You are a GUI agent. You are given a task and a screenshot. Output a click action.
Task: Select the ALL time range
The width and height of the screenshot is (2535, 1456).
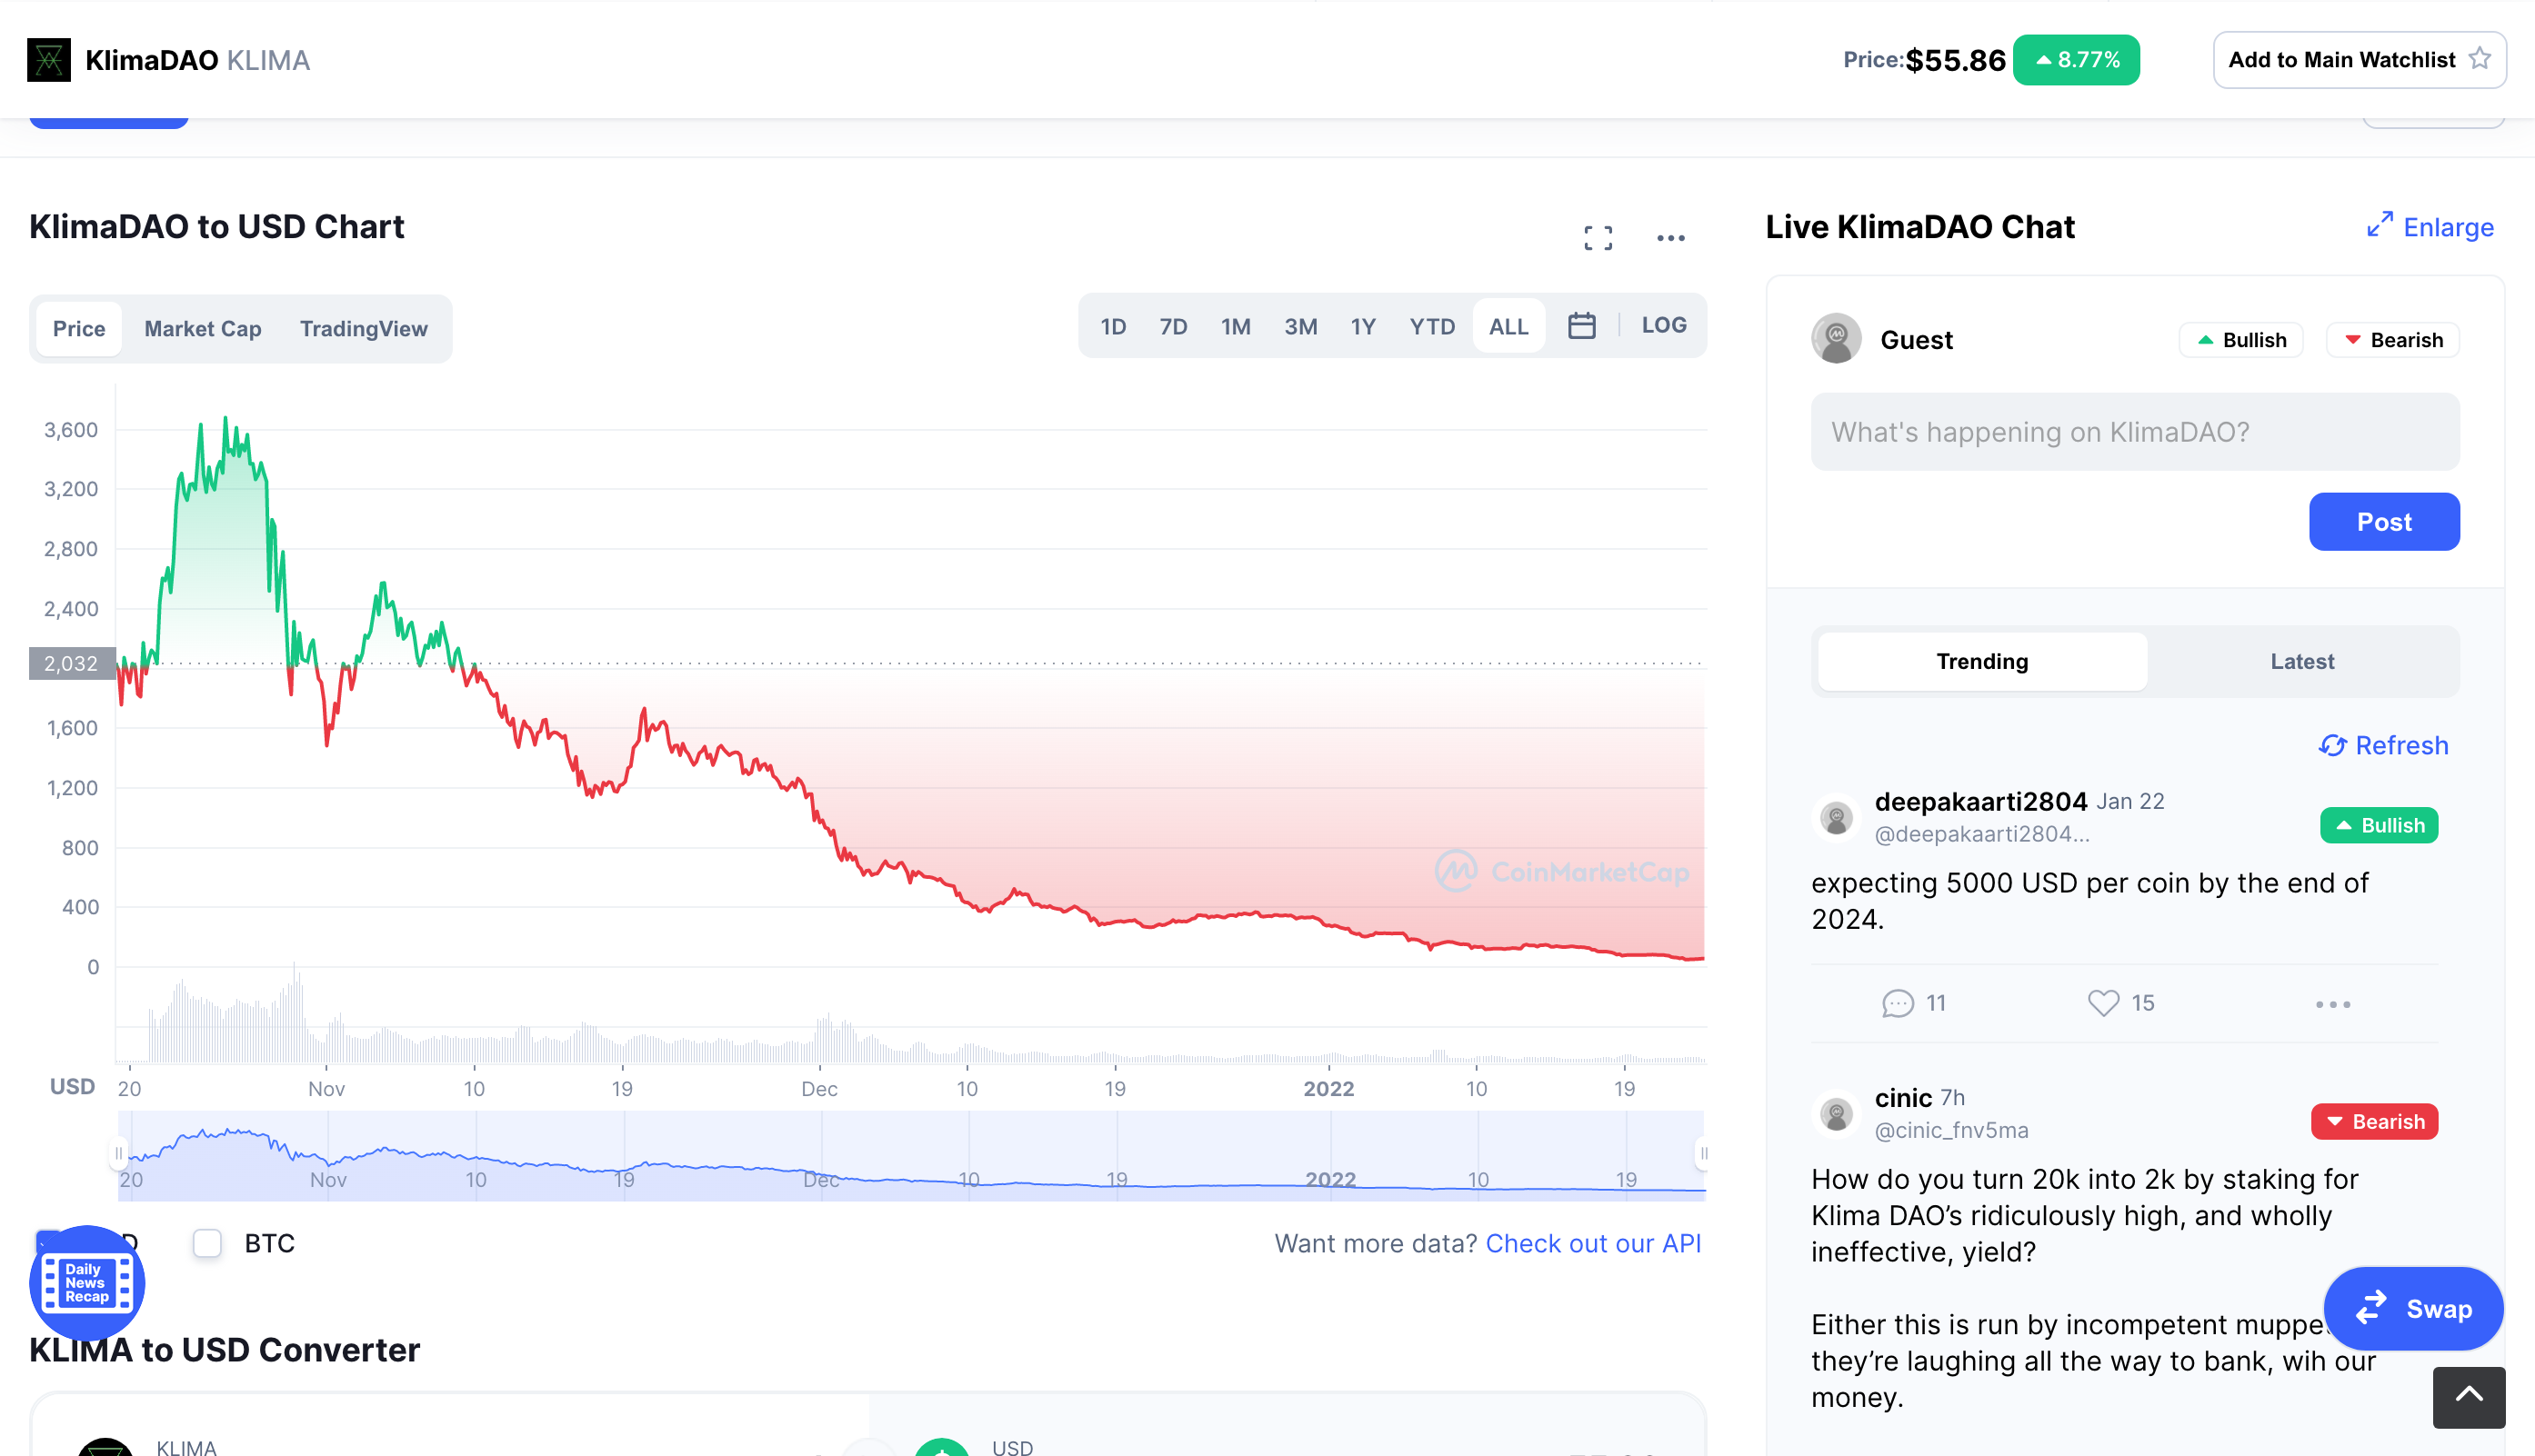coord(1508,326)
